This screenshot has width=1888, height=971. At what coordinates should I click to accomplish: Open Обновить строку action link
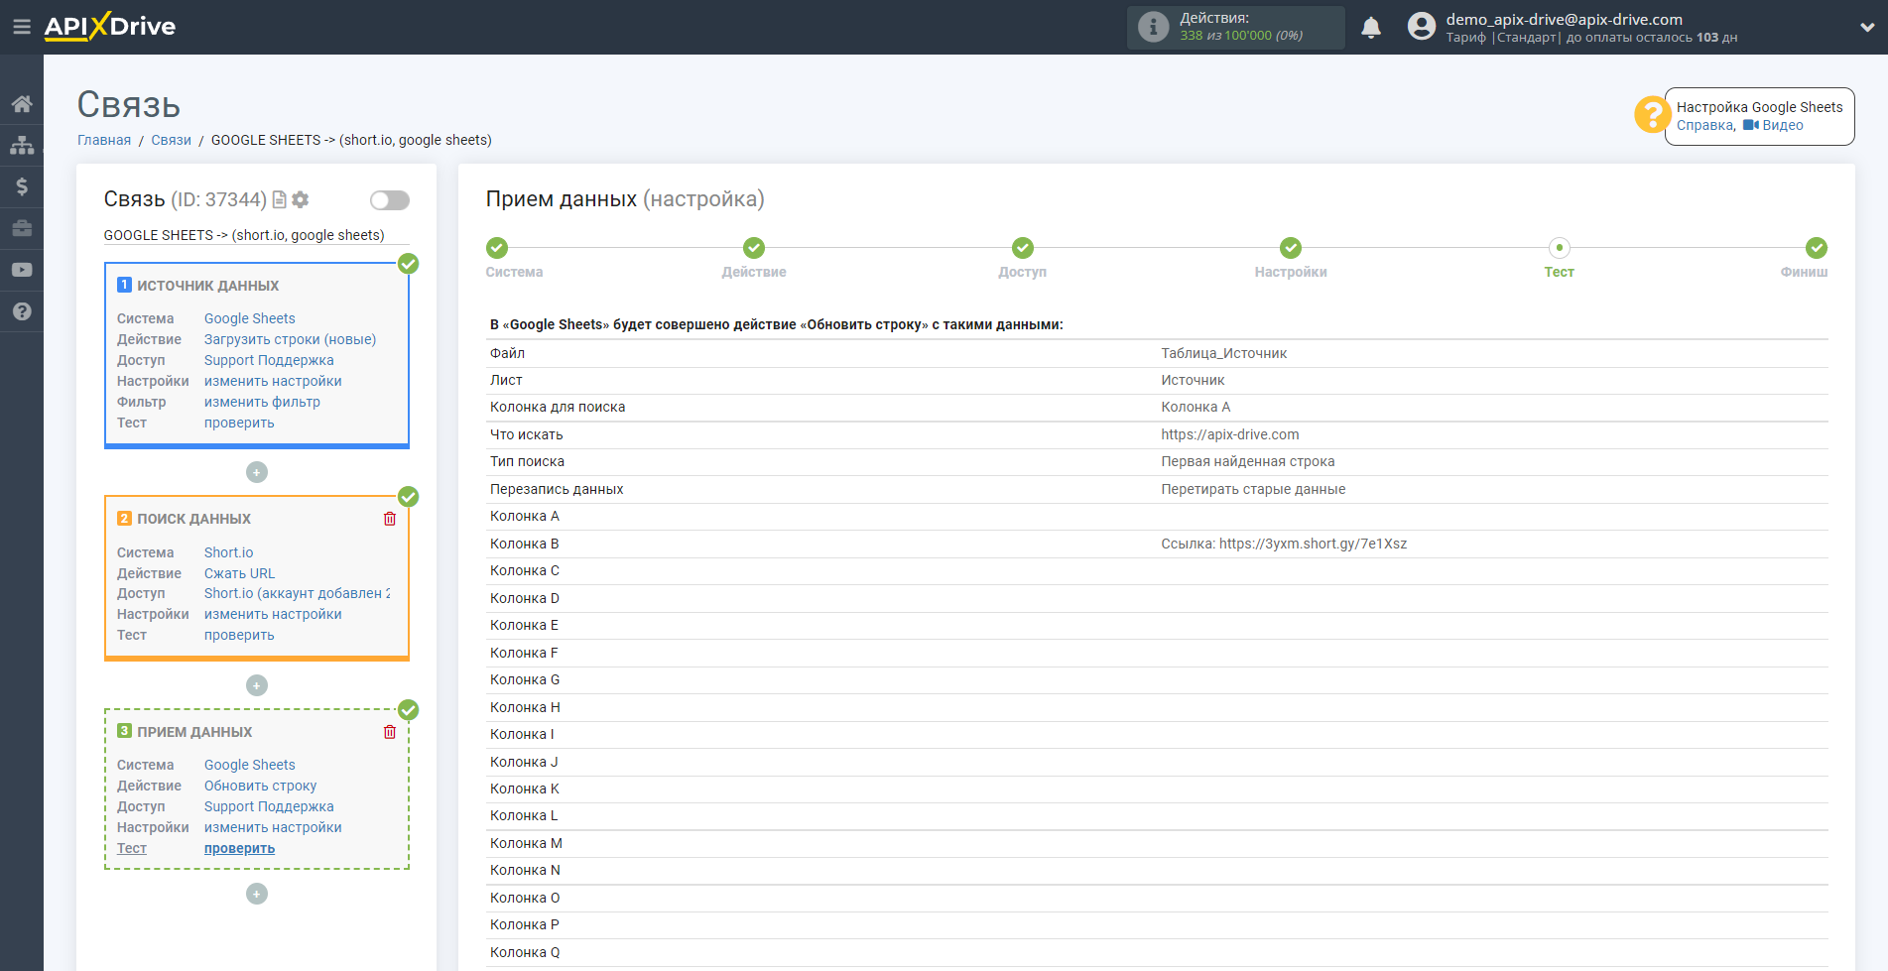260,786
